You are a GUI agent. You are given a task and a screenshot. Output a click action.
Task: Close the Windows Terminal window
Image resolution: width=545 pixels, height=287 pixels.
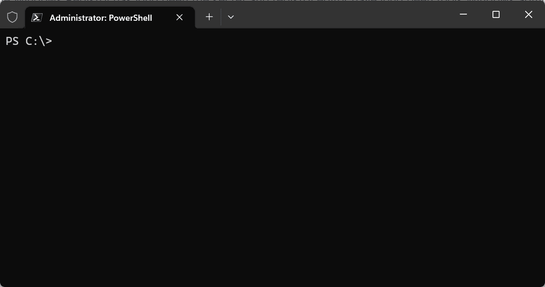pyautogui.click(x=528, y=15)
